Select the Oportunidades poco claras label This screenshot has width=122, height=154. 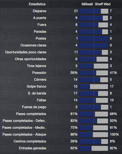(25, 52)
